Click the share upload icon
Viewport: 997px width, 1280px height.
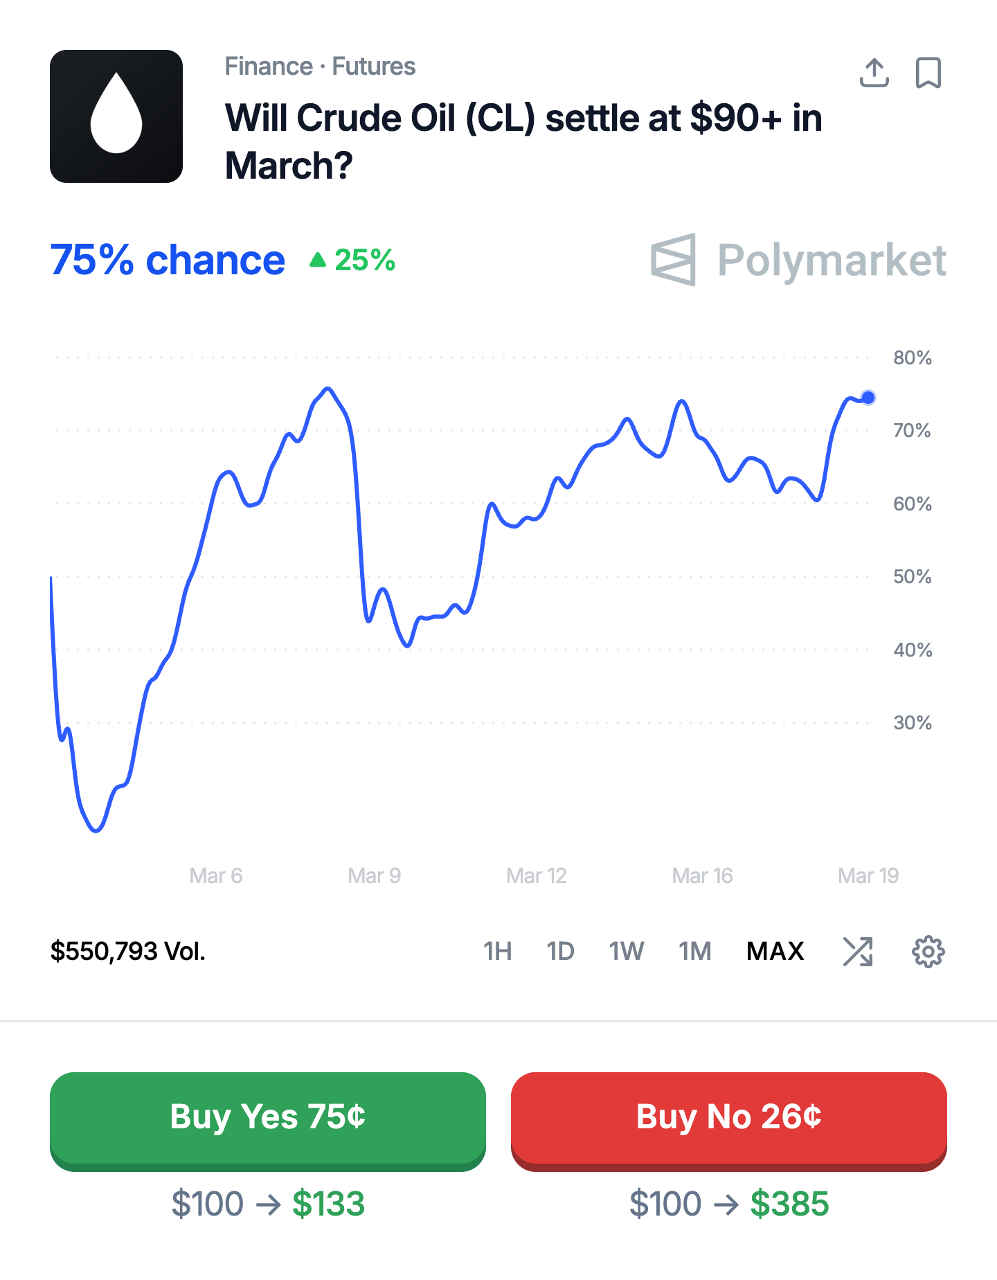click(x=874, y=73)
